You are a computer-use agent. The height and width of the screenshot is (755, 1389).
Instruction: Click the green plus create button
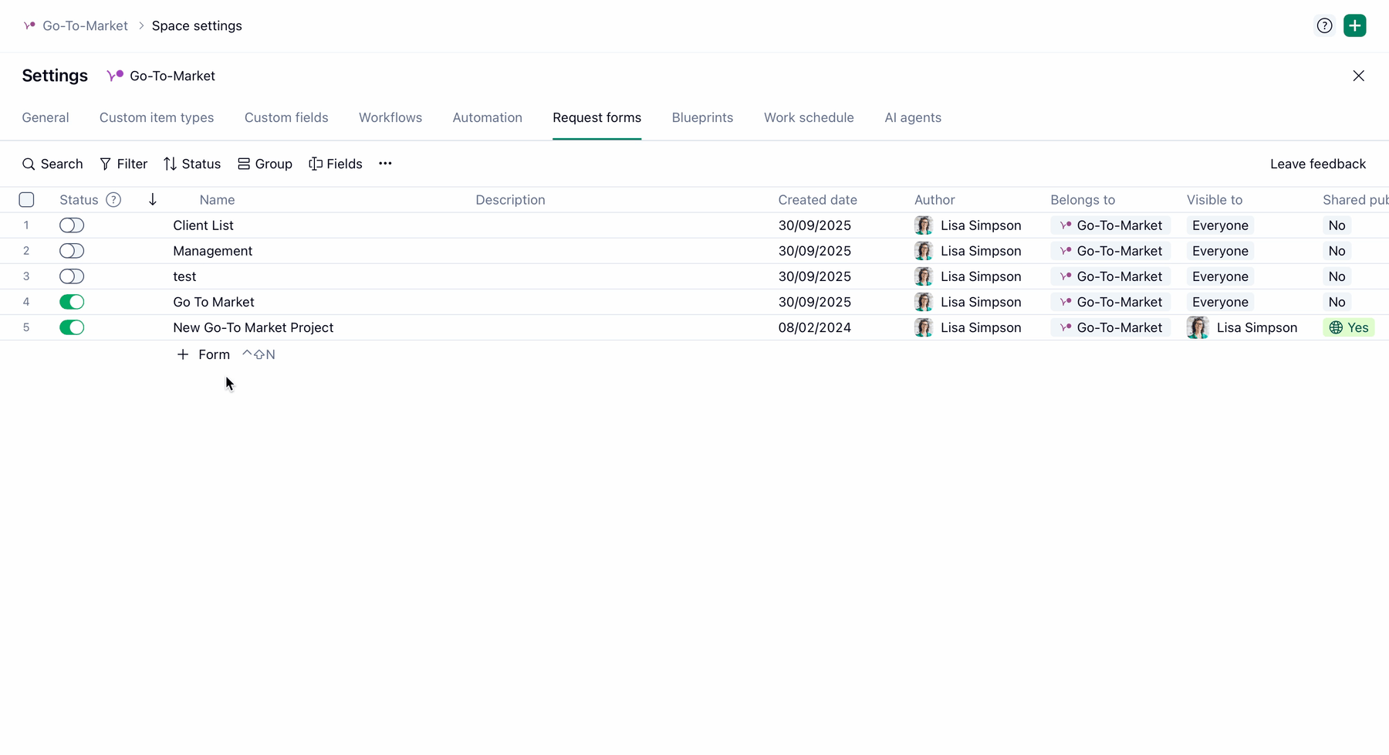tap(1354, 25)
